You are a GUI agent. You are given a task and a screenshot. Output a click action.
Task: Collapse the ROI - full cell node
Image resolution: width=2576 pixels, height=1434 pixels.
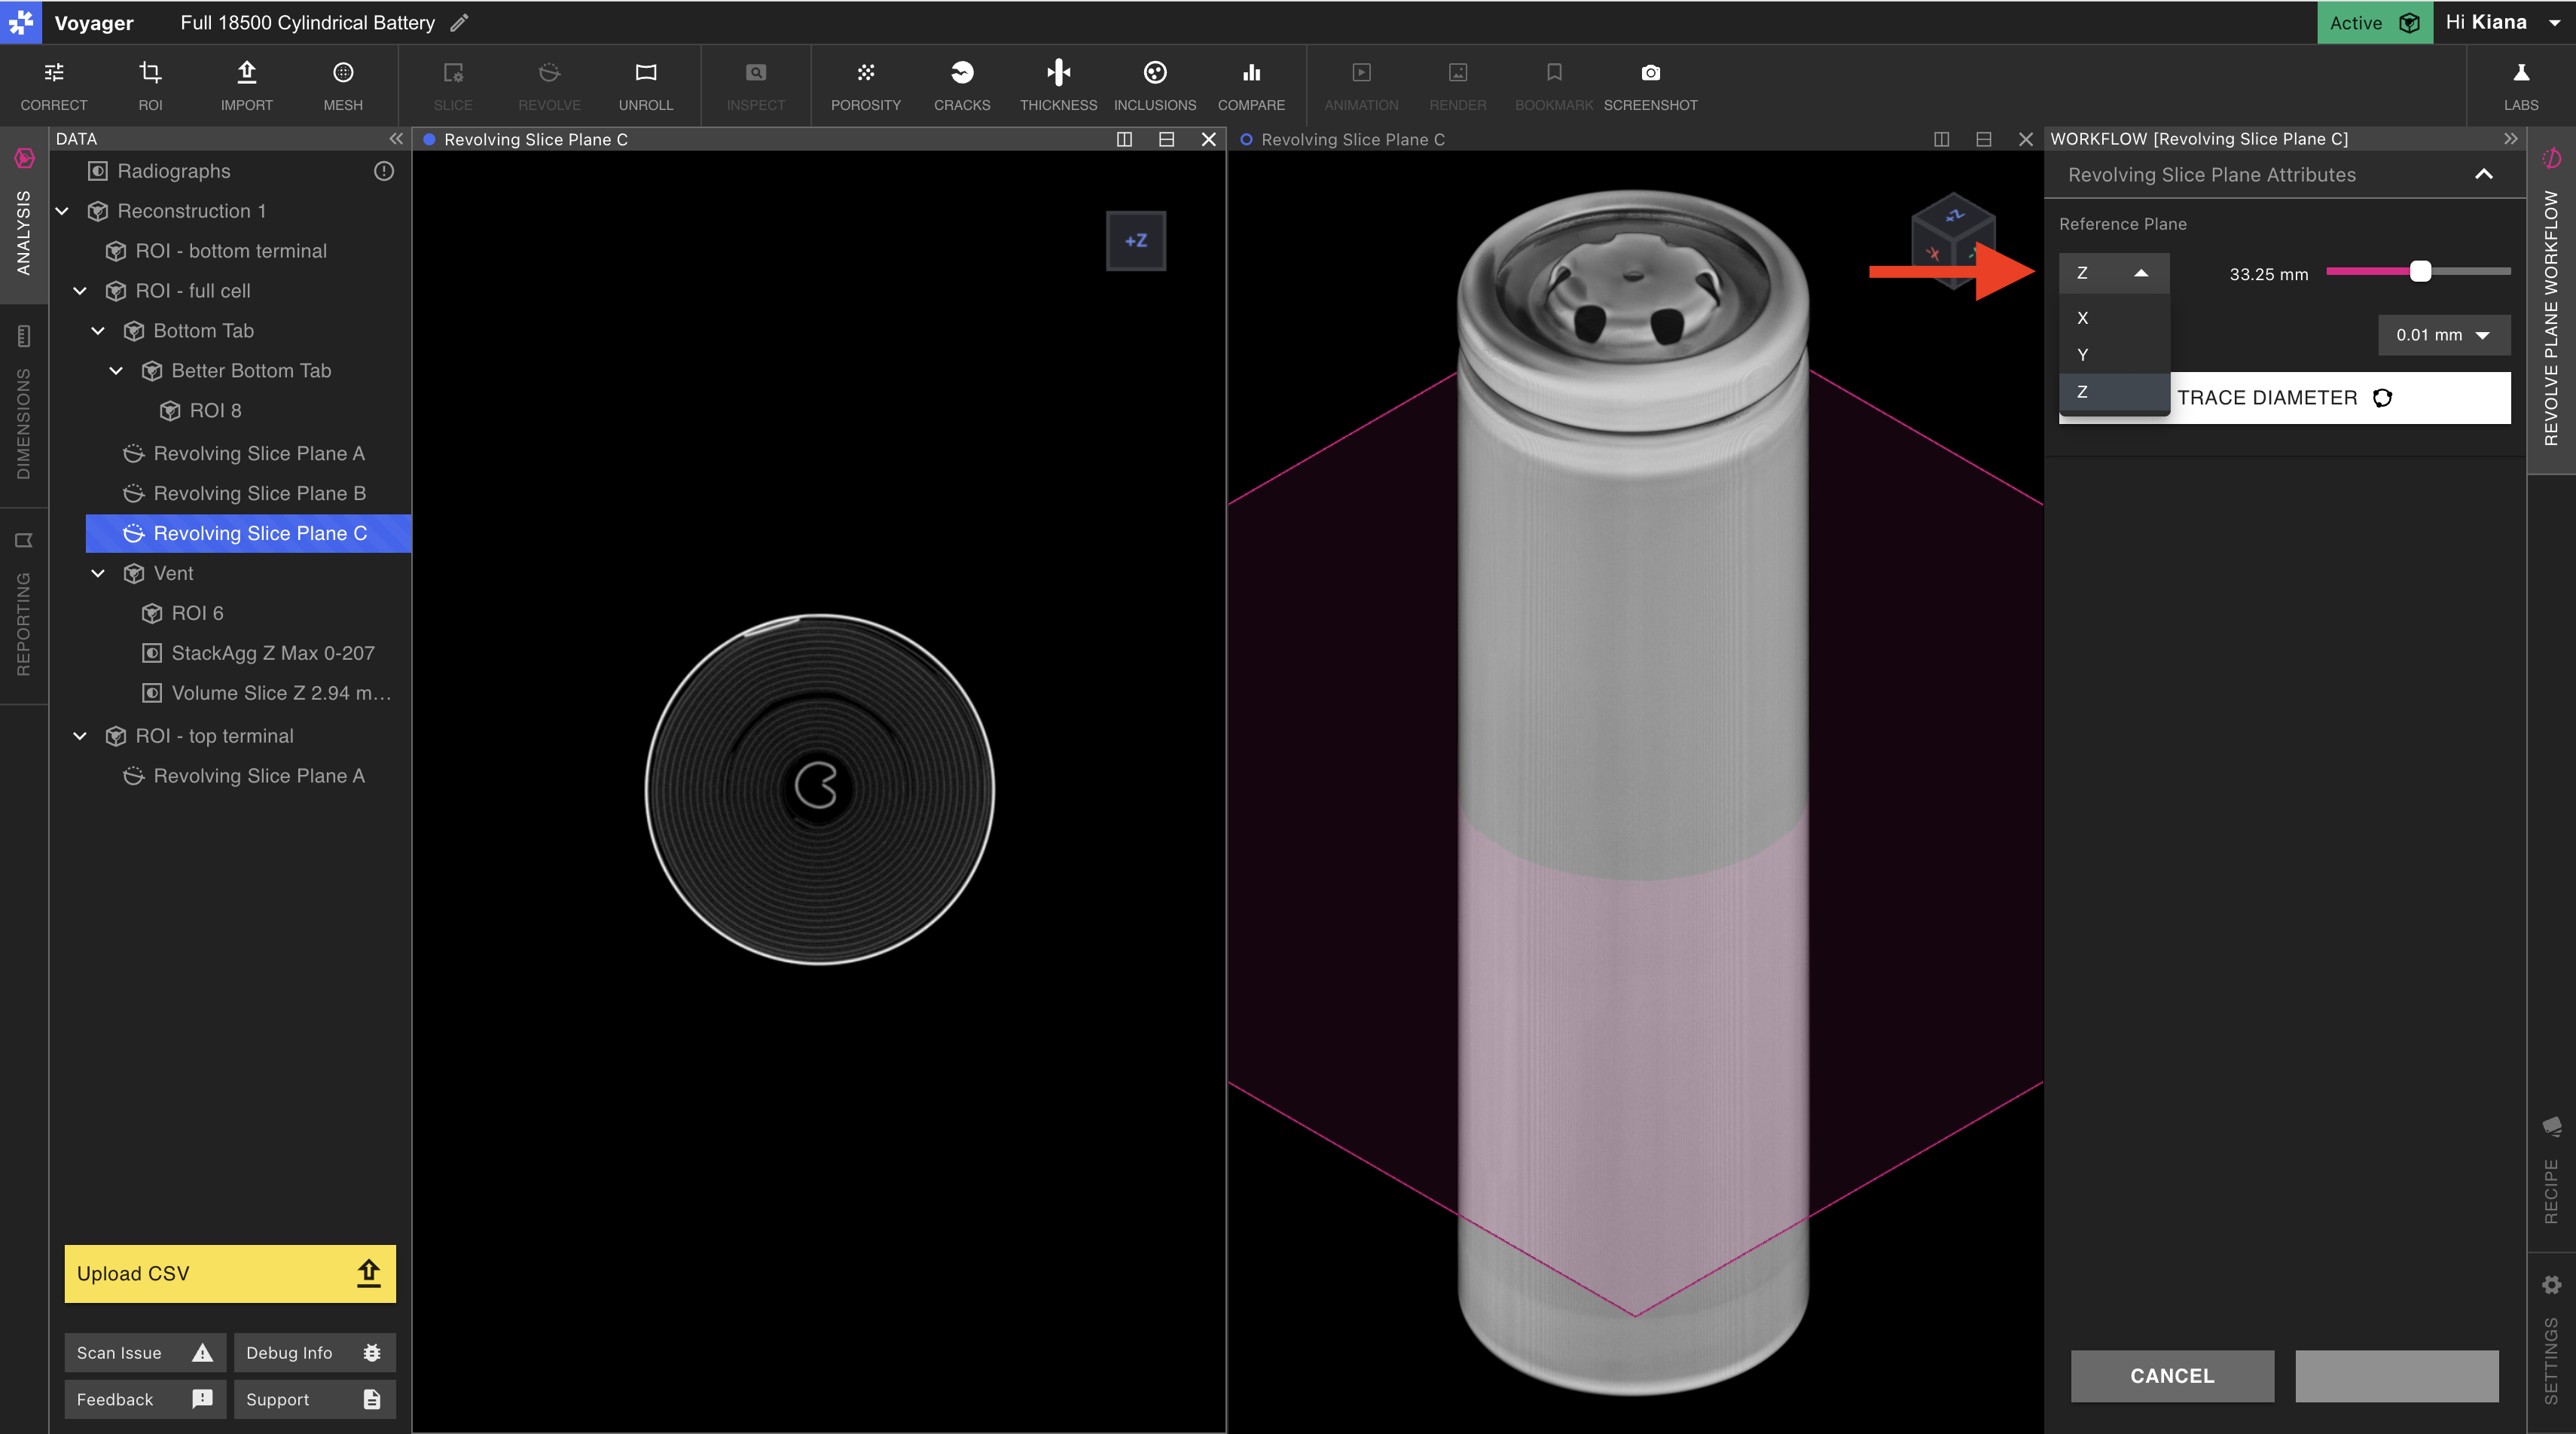[80, 291]
